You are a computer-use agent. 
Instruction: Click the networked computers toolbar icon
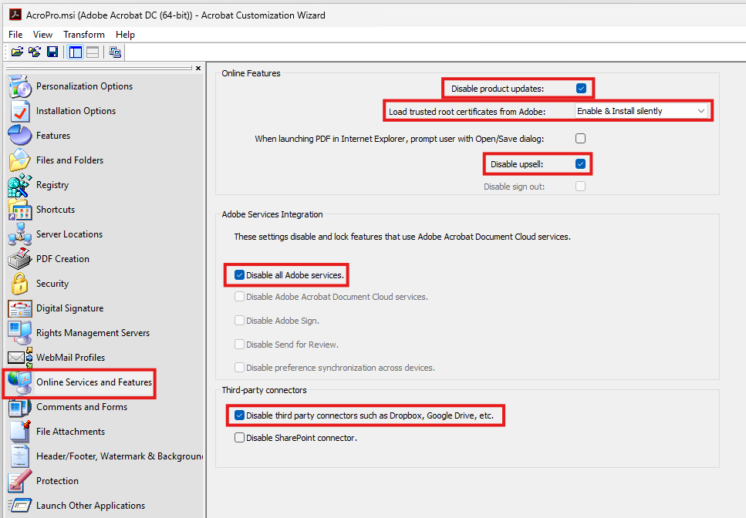coord(115,52)
